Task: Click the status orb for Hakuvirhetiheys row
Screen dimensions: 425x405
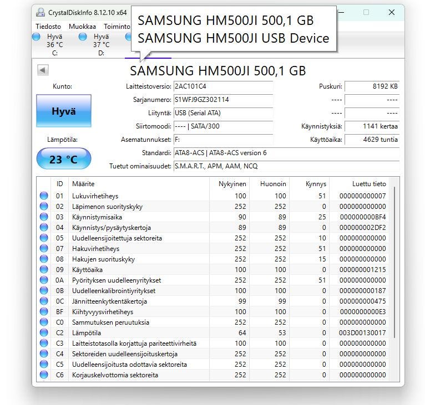Action: pos(44,249)
